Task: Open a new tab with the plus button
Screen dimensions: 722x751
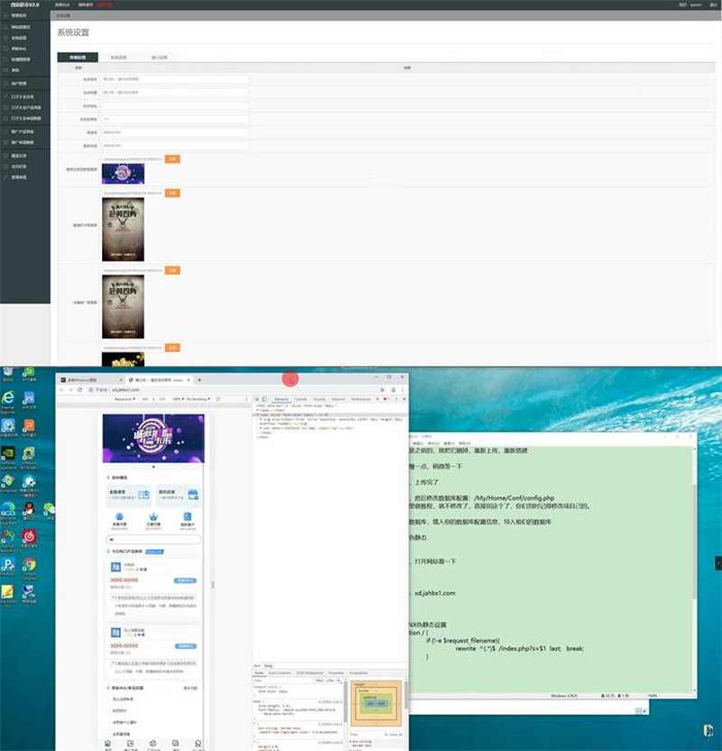Action: 199,380
